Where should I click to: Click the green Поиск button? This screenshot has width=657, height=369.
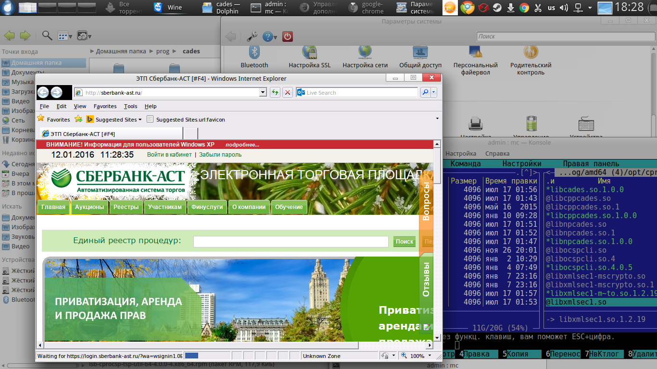click(x=404, y=242)
